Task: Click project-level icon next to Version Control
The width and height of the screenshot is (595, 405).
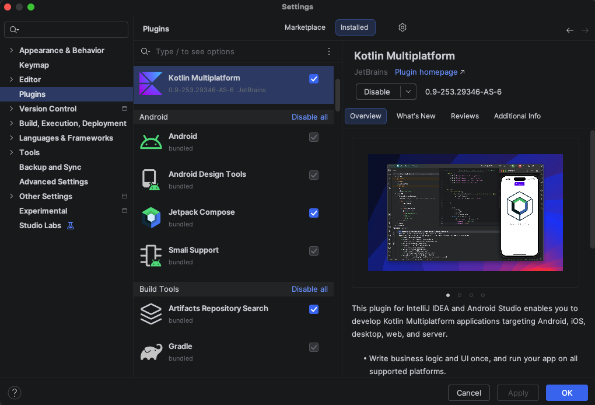Action: pos(124,109)
